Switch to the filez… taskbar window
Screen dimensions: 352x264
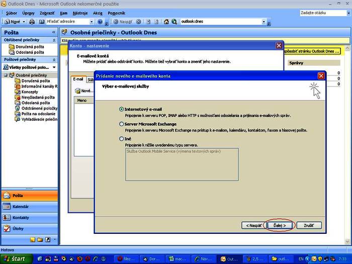(x=126, y=259)
